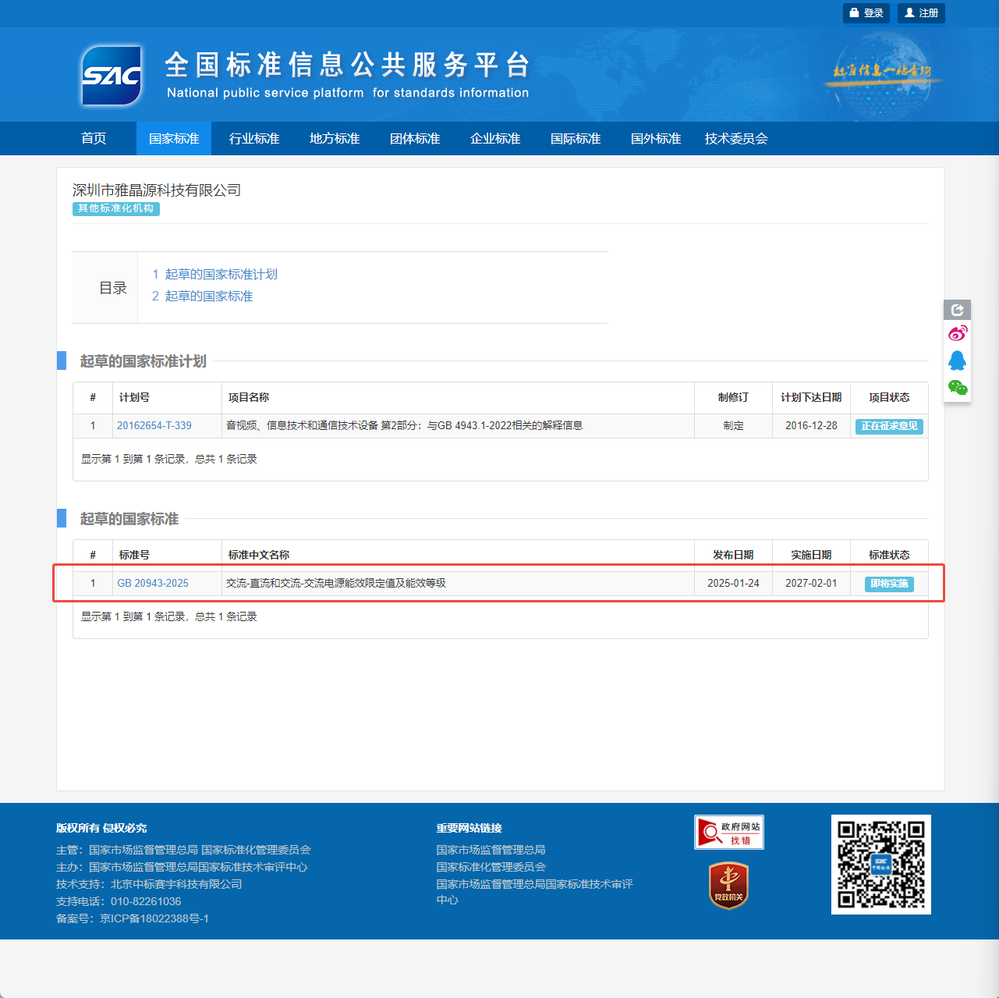Share page via WeChat icon
999x998 pixels.
(958, 387)
